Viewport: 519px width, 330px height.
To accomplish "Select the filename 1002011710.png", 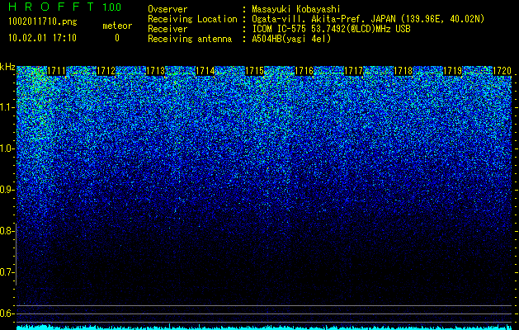I will [43, 22].
